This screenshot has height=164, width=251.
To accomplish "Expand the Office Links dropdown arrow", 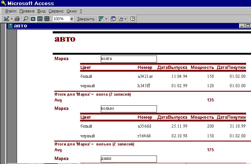I will 106,19.
